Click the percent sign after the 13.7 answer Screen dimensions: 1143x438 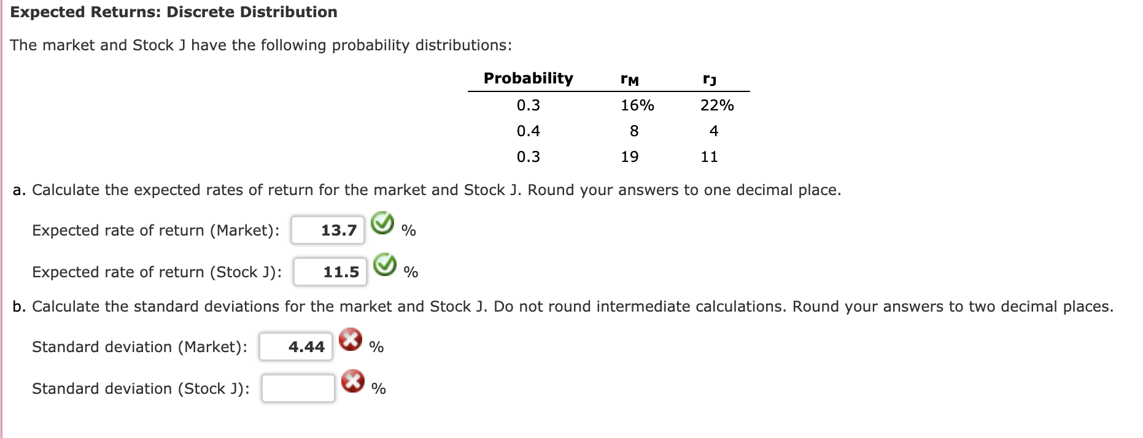408,231
